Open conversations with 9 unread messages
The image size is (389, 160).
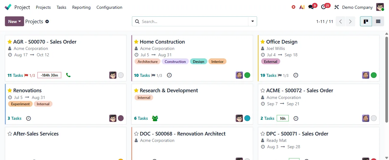coord(311,7)
